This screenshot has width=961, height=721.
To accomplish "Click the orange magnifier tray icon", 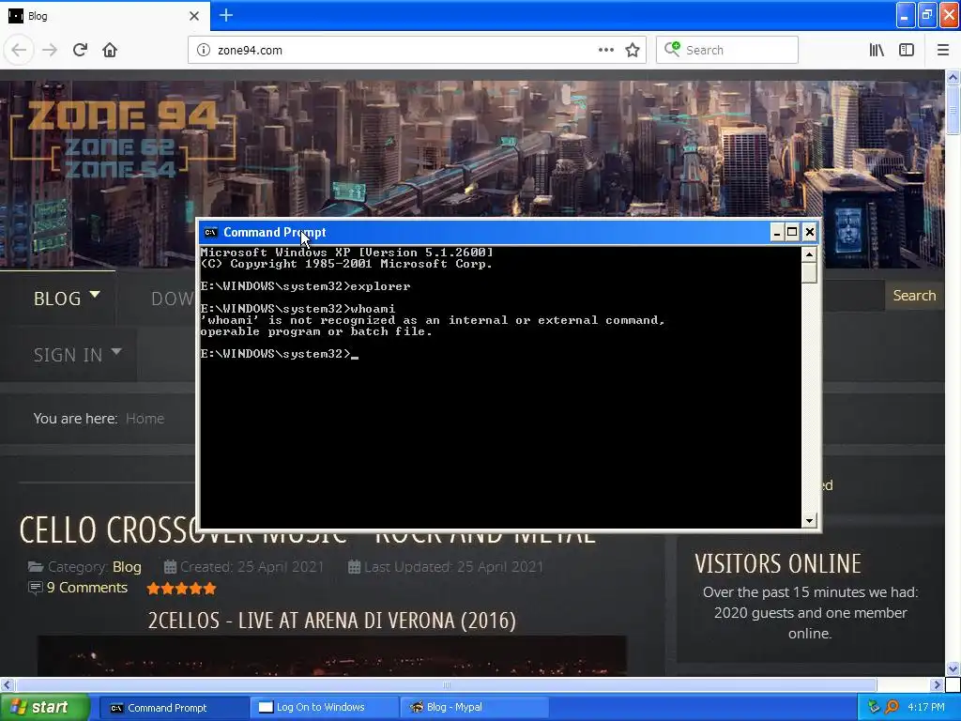I will click(892, 708).
